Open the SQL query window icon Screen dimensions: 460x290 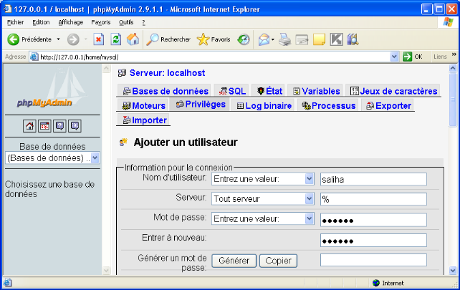[44, 126]
